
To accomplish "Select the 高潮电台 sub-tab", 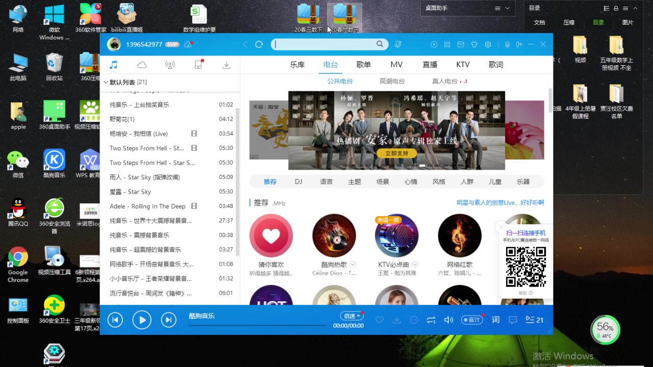I will (x=392, y=81).
